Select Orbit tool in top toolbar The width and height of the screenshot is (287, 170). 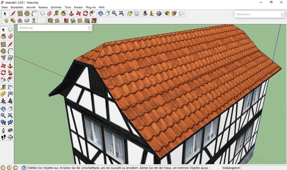[101, 13]
